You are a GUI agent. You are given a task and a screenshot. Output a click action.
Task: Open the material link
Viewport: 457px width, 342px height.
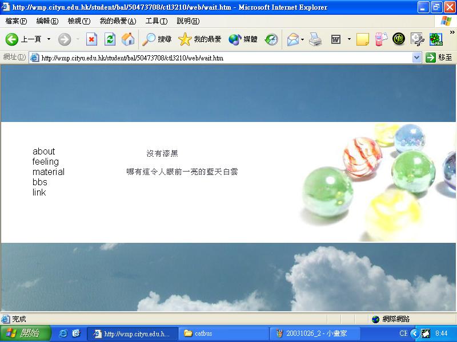click(x=49, y=172)
